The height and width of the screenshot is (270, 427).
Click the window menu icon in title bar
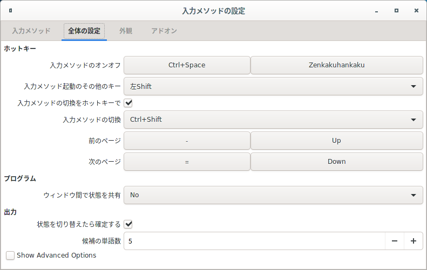tap(10, 11)
